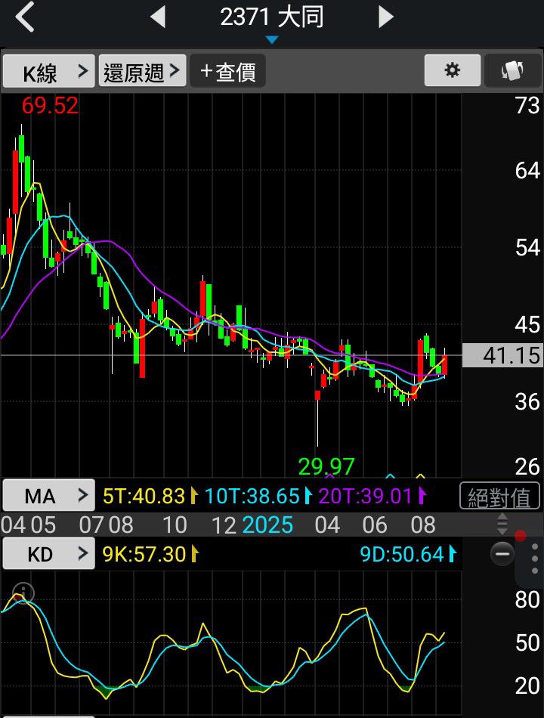Viewport: 544px width, 718px height.
Task: Toggle the 20T moving average line
Action: click(x=372, y=497)
